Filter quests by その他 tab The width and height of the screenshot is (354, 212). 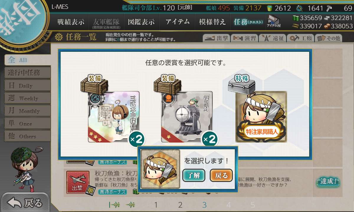click(x=328, y=38)
